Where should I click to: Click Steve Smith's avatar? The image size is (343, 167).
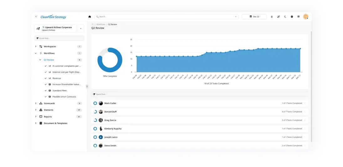click(101, 146)
